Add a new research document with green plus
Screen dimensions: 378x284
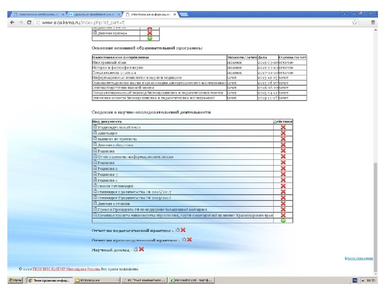click(x=283, y=220)
